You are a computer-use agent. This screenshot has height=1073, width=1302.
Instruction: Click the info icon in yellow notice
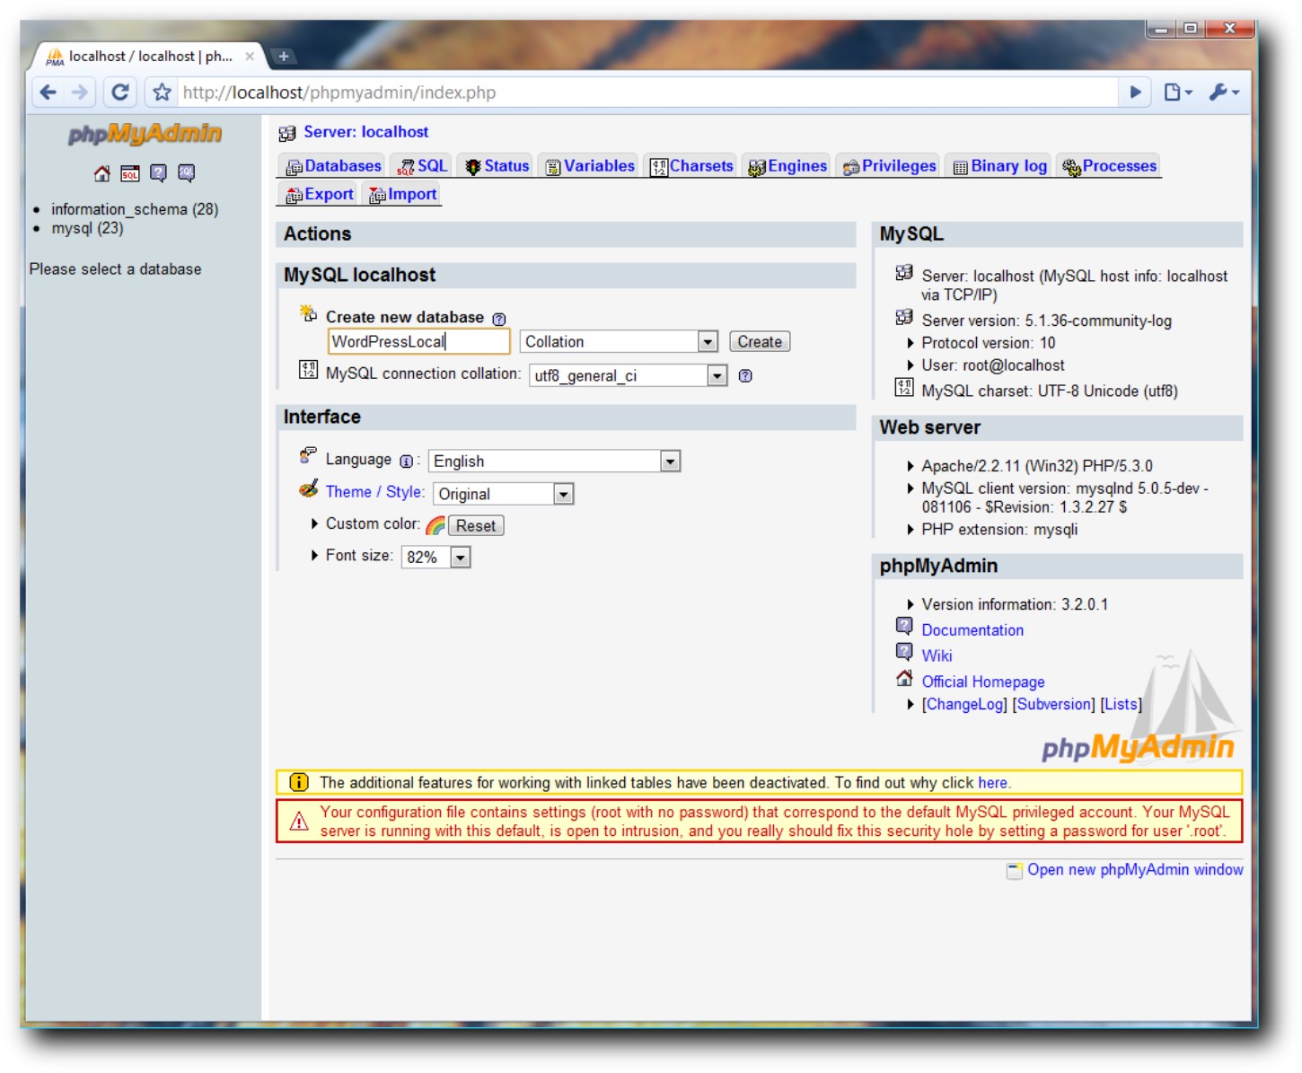coord(299,783)
